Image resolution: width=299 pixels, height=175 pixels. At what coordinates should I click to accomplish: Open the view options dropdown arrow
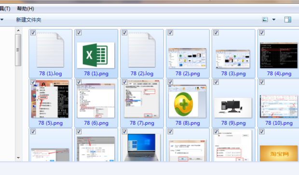[274, 20]
